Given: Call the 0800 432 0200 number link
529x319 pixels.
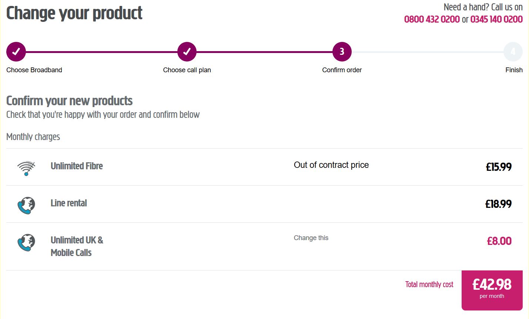Looking at the screenshot, I should coord(432,19).
